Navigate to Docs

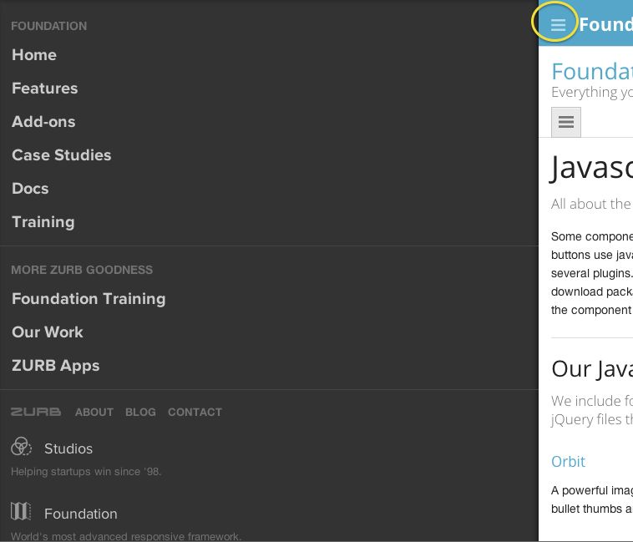click(30, 189)
